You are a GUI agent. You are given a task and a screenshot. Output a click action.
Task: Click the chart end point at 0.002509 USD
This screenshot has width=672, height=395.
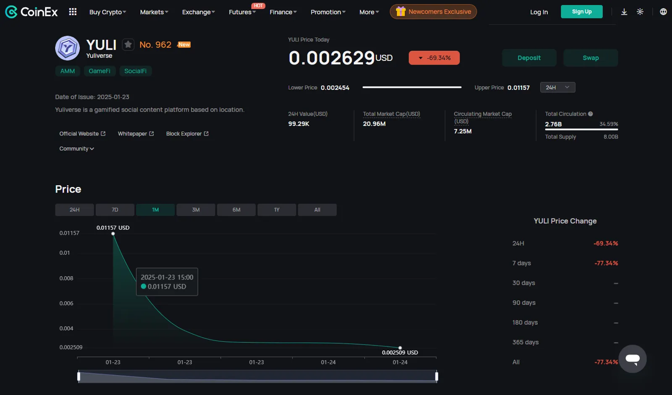point(400,348)
